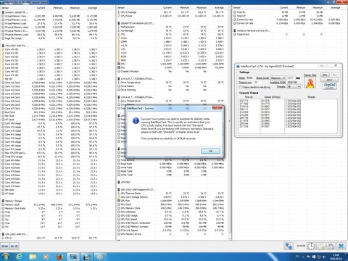Select the GPU Thermal Diode row
Image resolution: width=348 pixels, height=261 pixels.
(171, 194)
